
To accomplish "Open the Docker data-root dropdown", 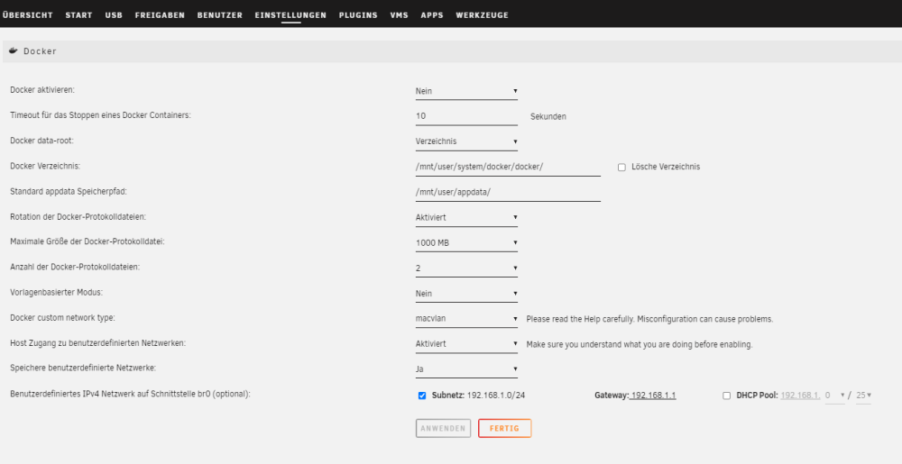I will coord(466,141).
